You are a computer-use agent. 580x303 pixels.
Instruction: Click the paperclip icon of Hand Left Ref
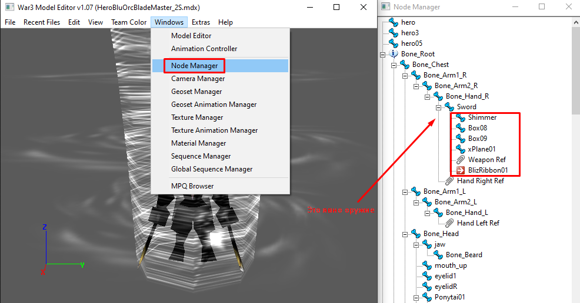[449, 223]
